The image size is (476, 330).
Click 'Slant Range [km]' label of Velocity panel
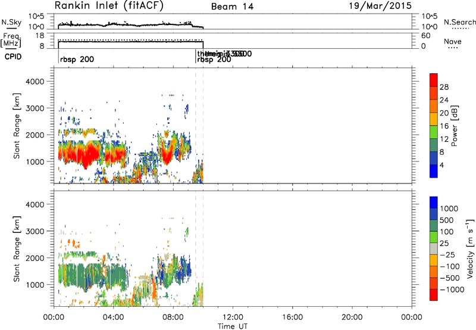17,249
